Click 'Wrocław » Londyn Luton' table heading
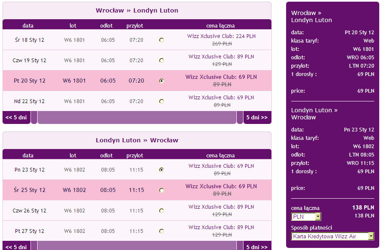 coord(137,10)
